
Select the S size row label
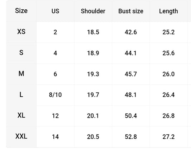tap(21, 52)
